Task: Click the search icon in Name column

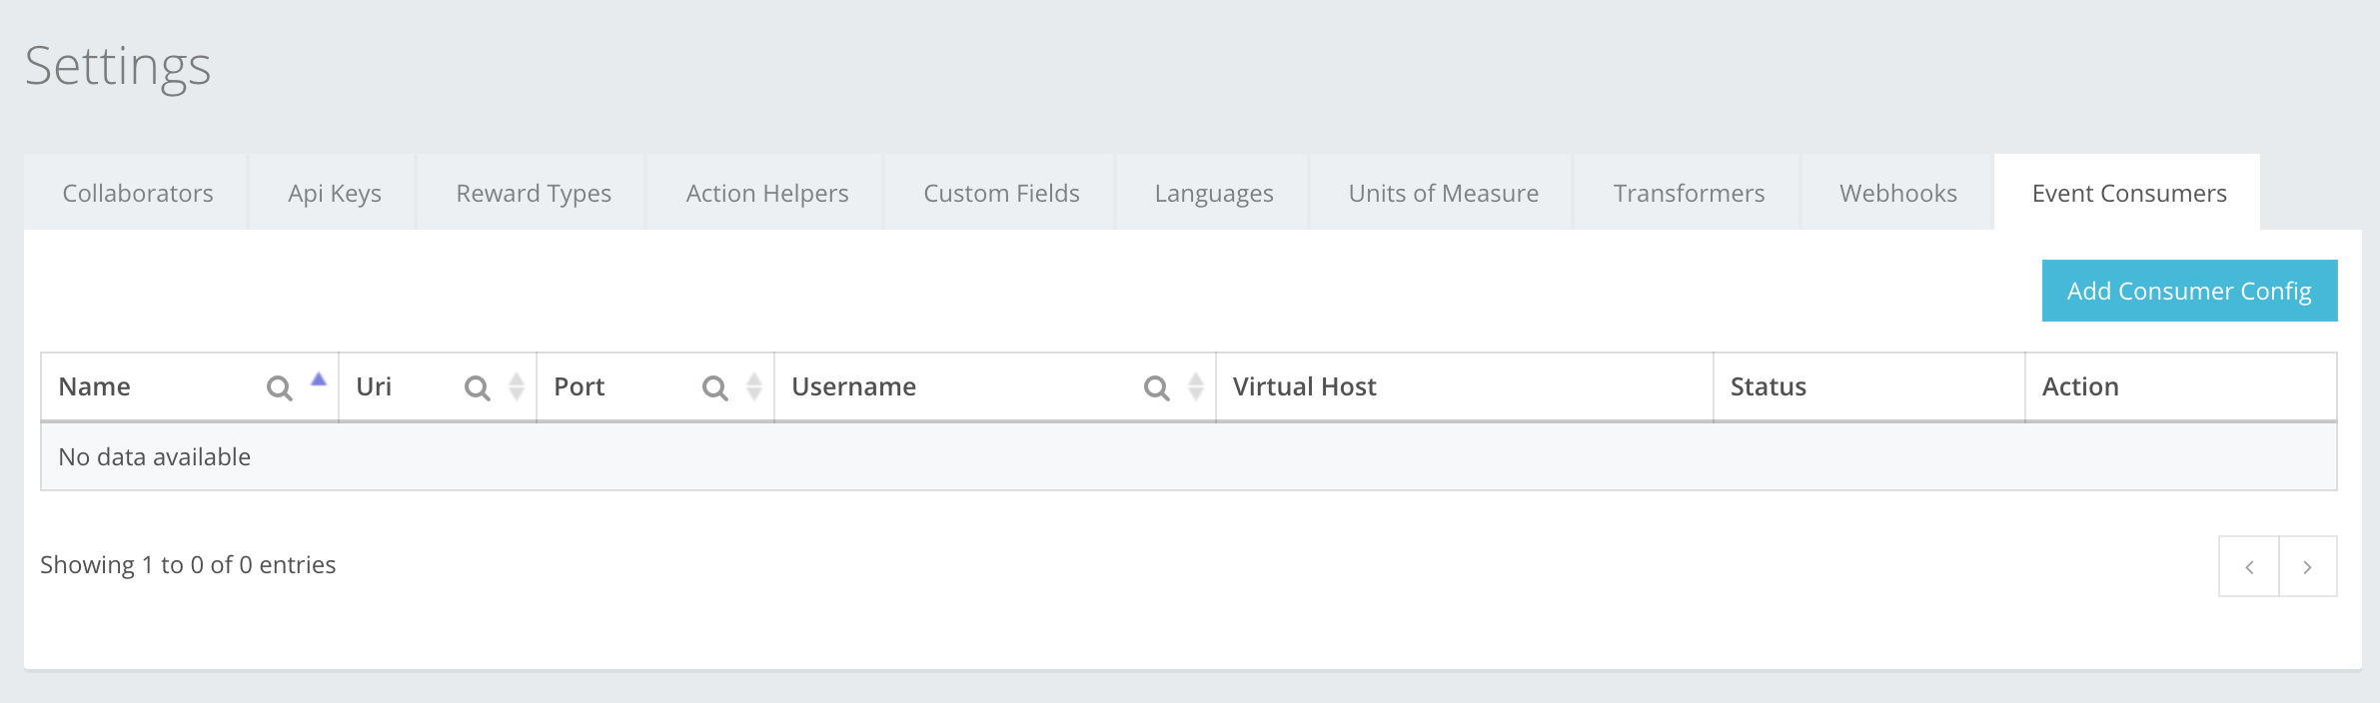Action: coord(279,387)
